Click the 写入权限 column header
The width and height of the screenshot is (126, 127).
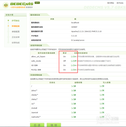107,82
